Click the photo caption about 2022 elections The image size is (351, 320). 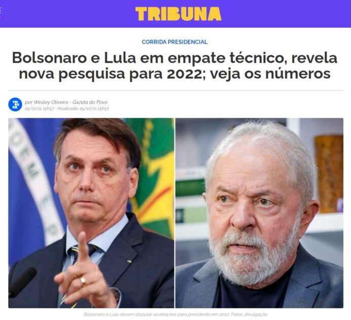(x=156, y=314)
